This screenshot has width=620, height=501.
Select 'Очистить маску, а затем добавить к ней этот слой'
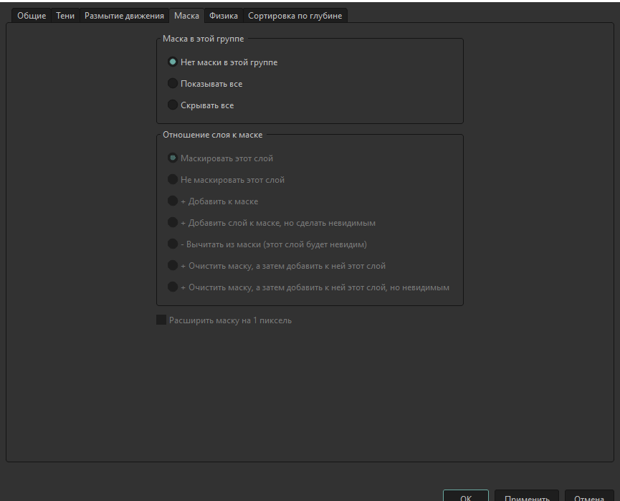277,266
